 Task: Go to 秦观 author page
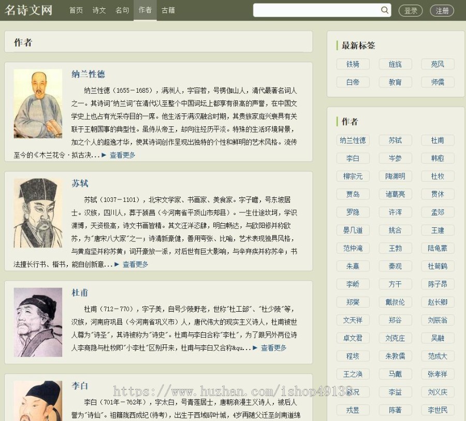point(395,266)
